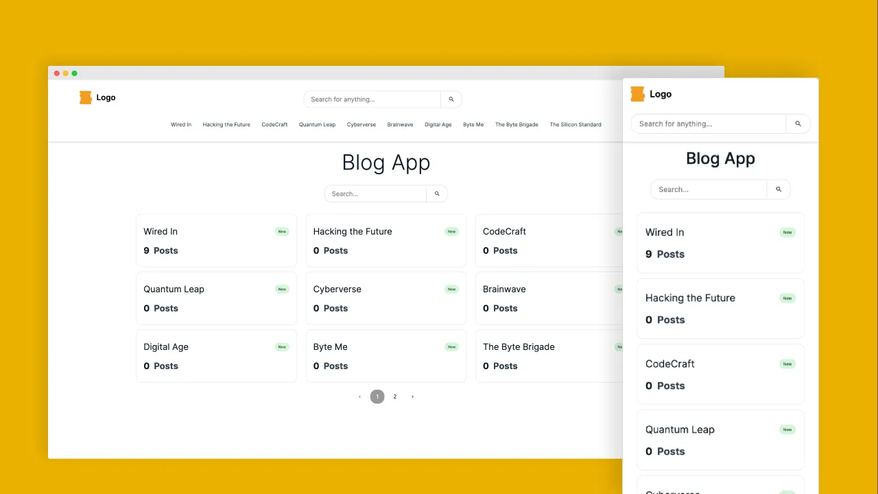Click New badge on desktop Hacking the Future
This screenshot has height=494, width=878.
451,232
